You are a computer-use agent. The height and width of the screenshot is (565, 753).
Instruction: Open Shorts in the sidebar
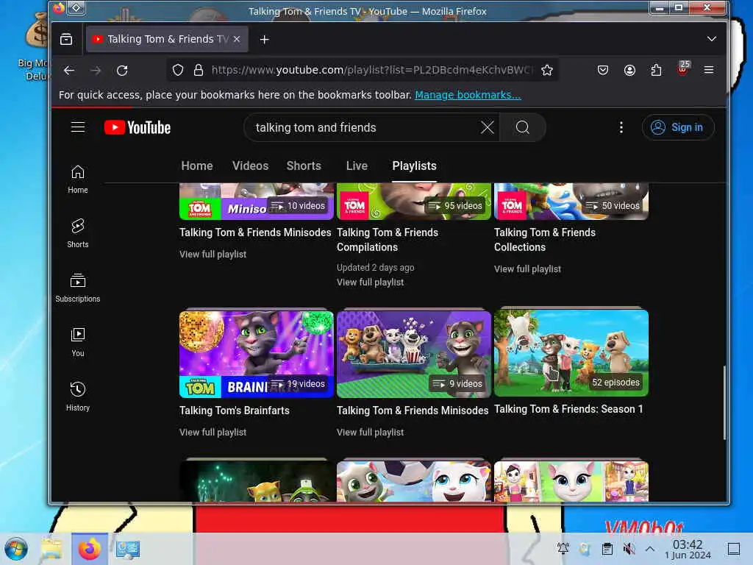pyautogui.click(x=78, y=233)
